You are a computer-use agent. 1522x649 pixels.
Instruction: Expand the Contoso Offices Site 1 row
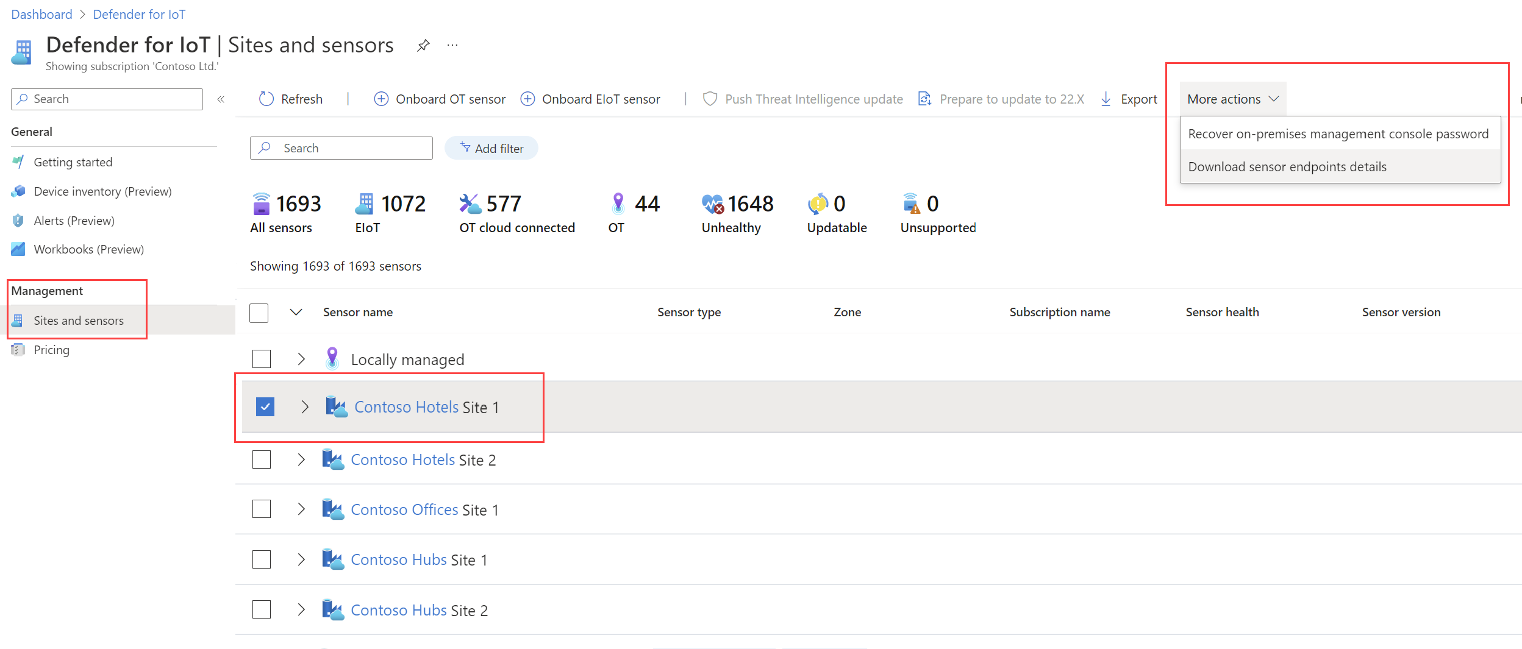[x=301, y=509]
